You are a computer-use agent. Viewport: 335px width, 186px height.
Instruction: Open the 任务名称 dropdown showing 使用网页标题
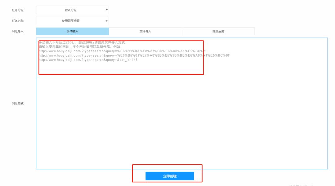click(72, 21)
